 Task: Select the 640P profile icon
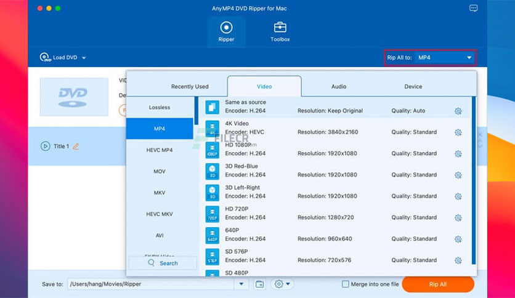(212, 235)
